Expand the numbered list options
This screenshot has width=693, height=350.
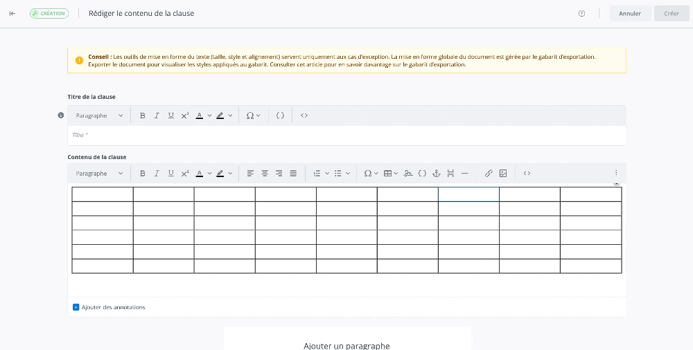pyautogui.click(x=327, y=174)
